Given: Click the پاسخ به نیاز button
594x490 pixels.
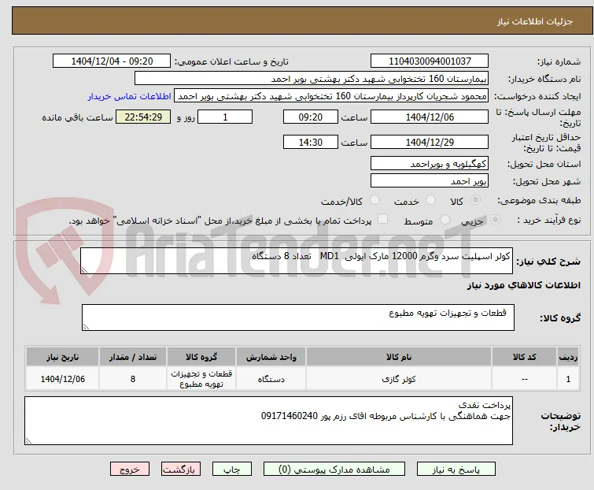Looking at the screenshot, I should coord(456,470).
